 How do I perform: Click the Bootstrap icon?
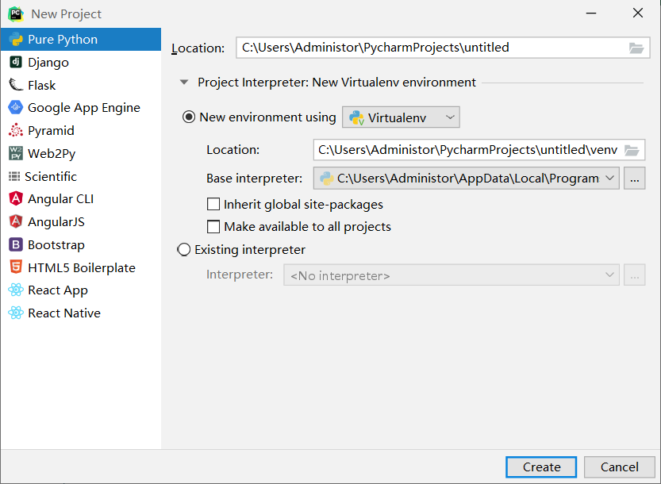(x=16, y=244)
